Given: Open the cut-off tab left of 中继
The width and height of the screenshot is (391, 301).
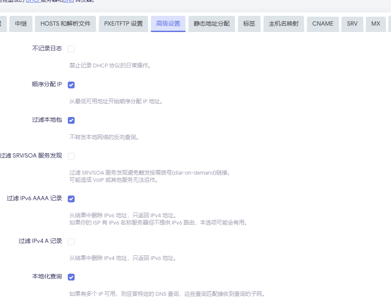Looking at the screenshot, I should click(x=2, y=24).
